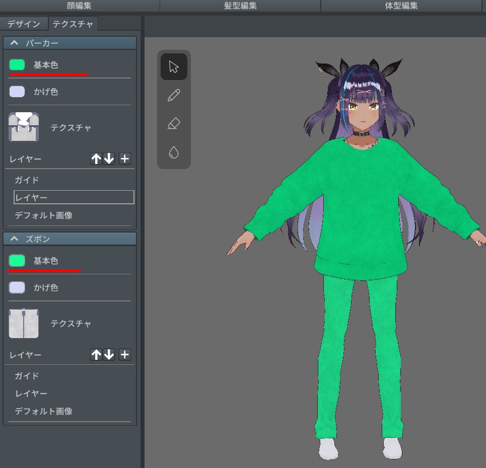The image size is (486, 468).
Task: Open the かげ色 swatch under パーカー
Action: point(16,92)
